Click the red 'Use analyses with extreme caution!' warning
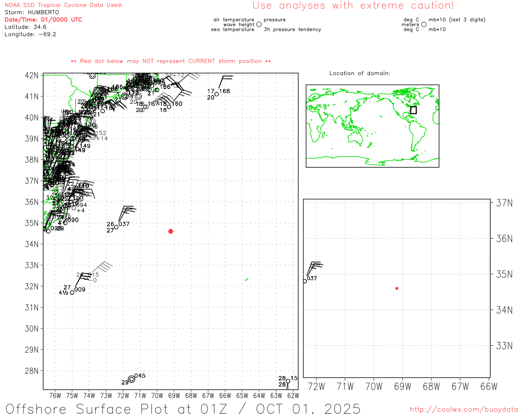Screen dimensions: 518x414 pyautogui.click(x=353, y=6)
